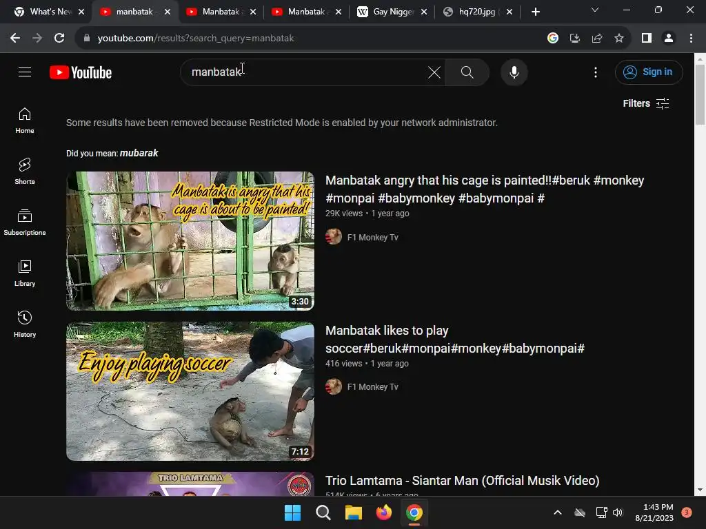
Task: Open Shorts in sidebar
Action: coord(25,172)
